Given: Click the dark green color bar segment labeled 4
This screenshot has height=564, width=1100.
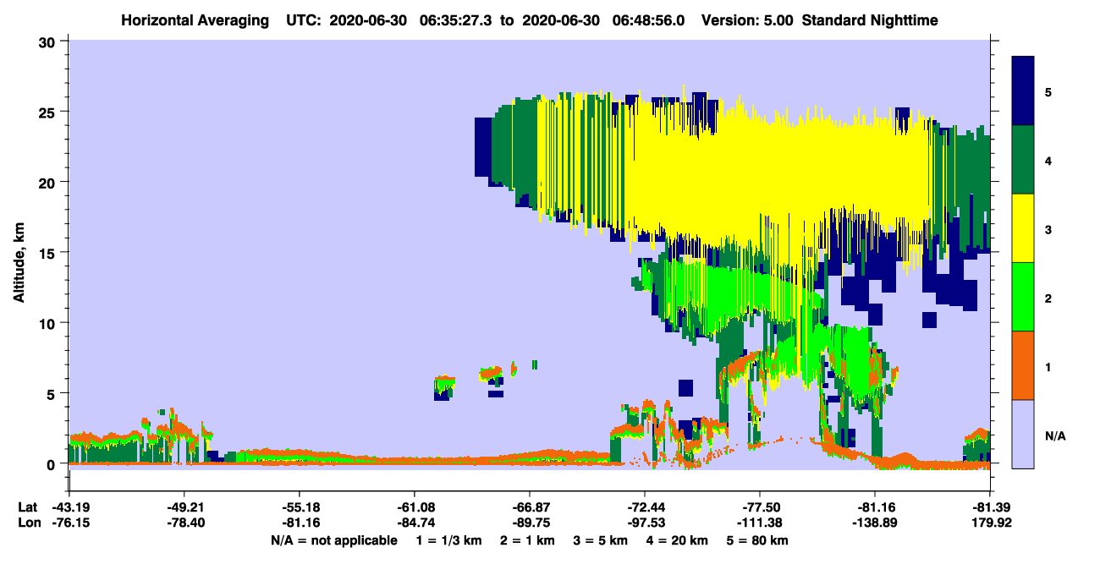Looking at the screenshot, I should (x=1023, y=160).
